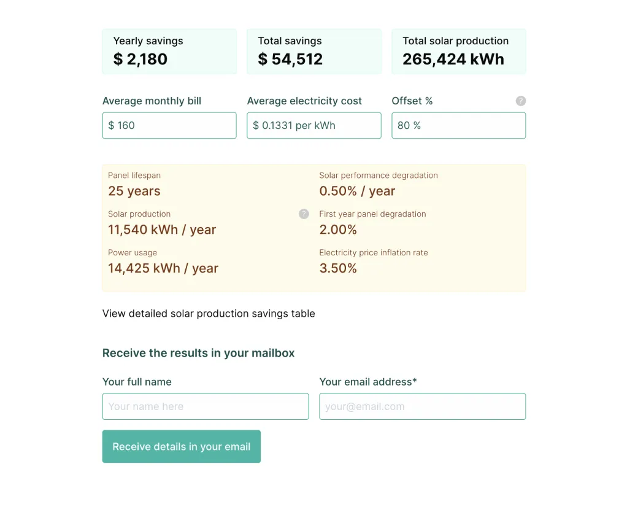This screenshot has height=507, width=627.
Task: Select the Electricity price inflation rate 3.50%
Action: (x=338, y=269)
